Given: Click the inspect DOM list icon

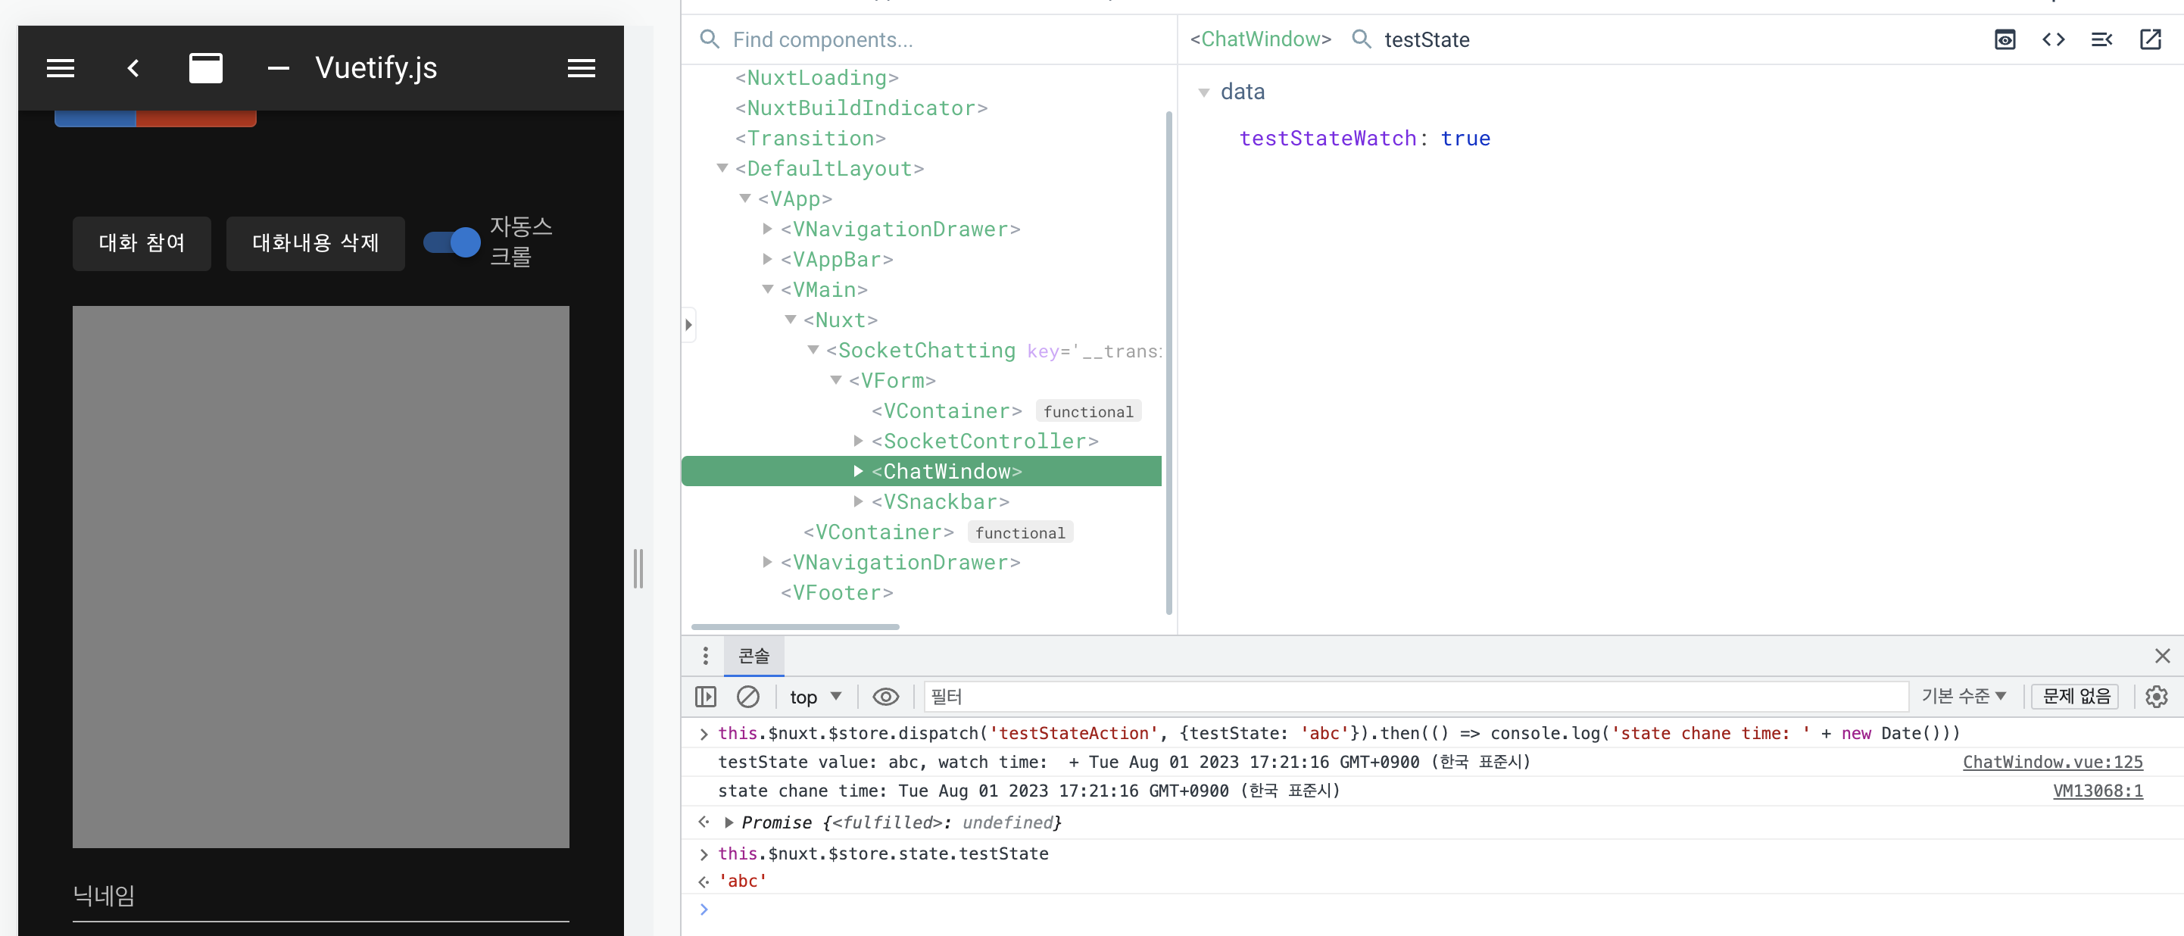Looking at the screenshot, I should click(2101, 39).
